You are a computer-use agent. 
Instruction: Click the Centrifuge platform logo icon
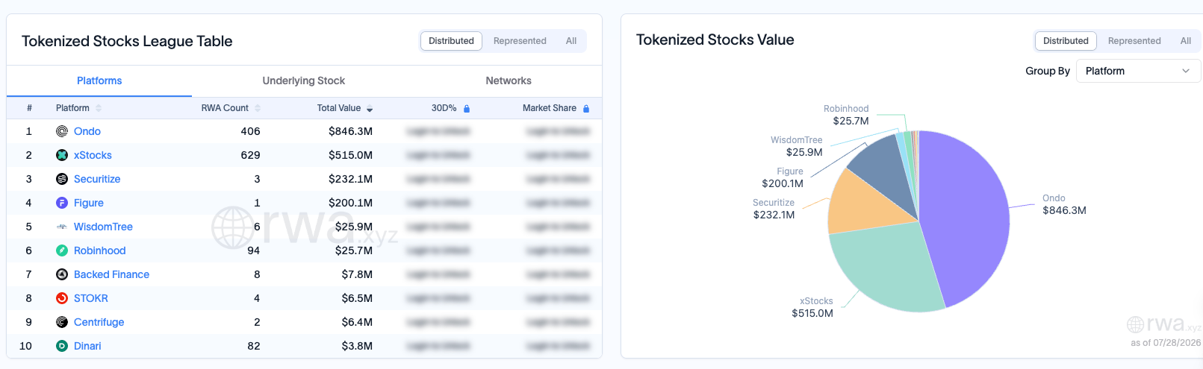62,322
